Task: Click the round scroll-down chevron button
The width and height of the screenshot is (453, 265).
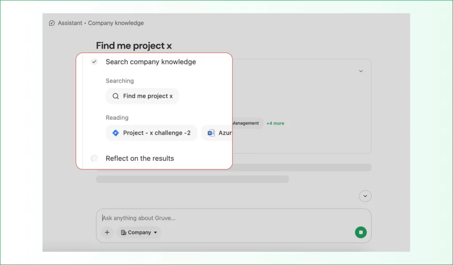Action: (x=365, y=196)
